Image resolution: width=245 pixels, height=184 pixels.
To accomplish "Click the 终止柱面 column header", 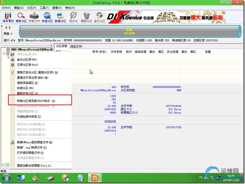I will [173, 51].
